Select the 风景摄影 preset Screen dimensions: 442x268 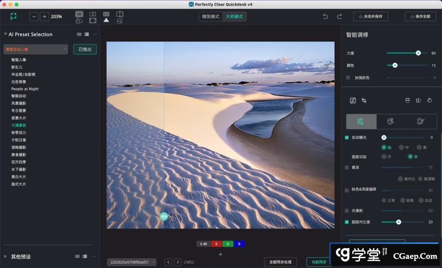pyautogui.click(x=19, y=104)
